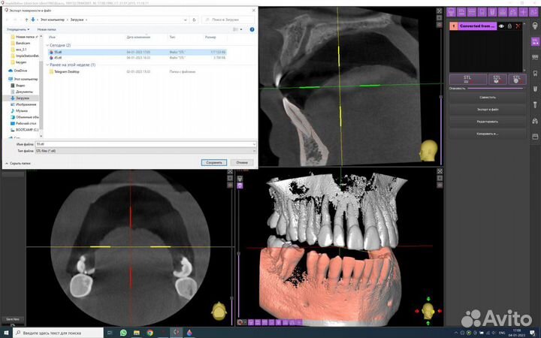Viewport: 541px width, 338px height.
Task: Click Экспорт в файл in right panel
Action: [486, 109]
